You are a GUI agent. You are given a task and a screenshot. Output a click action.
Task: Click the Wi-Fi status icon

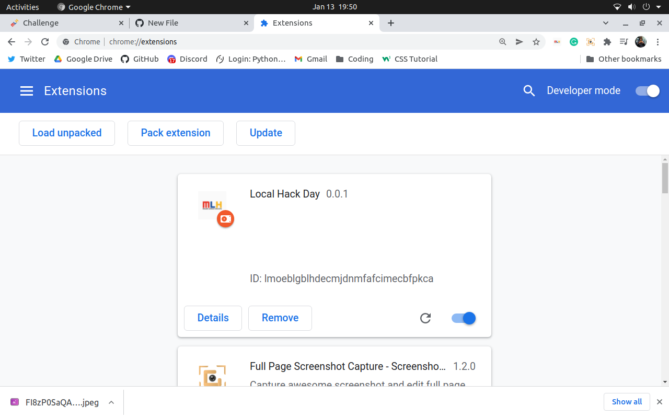617,7
